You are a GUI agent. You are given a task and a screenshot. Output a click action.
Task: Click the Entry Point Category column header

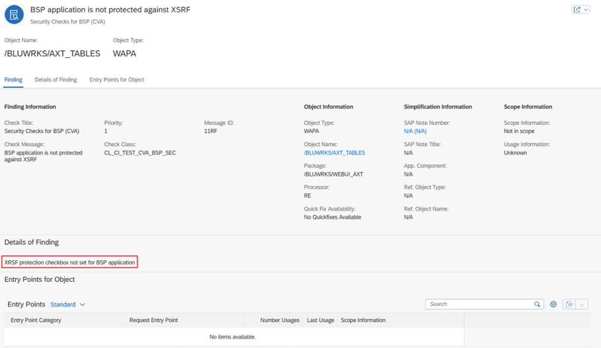pos(36,320)
